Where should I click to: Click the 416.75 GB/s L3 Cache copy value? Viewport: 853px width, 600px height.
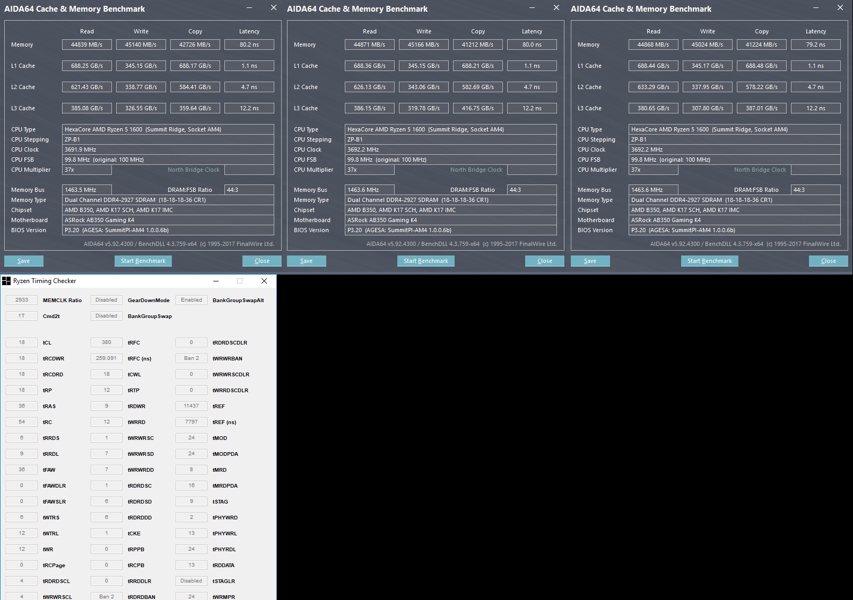478,108
